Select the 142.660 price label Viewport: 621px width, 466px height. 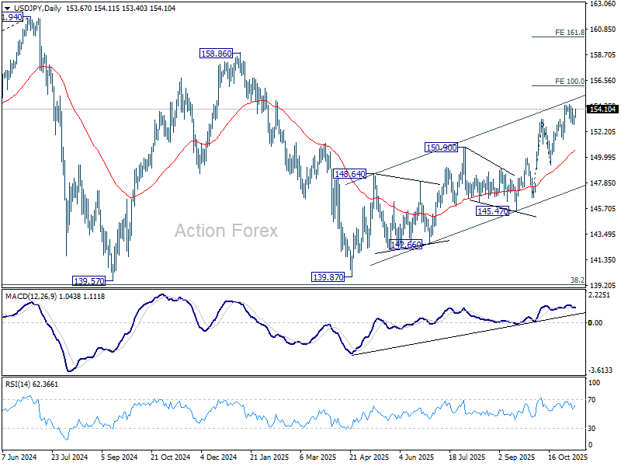click(405, 244)
